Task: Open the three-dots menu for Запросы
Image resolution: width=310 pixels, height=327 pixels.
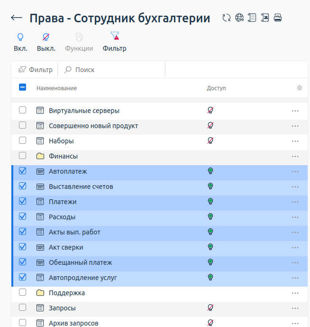Action: tap(295, 308)
